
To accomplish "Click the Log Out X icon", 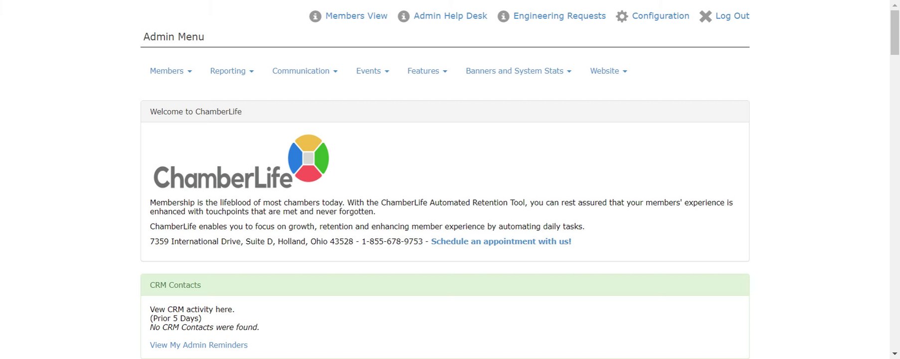I will [x=705, y=16].
